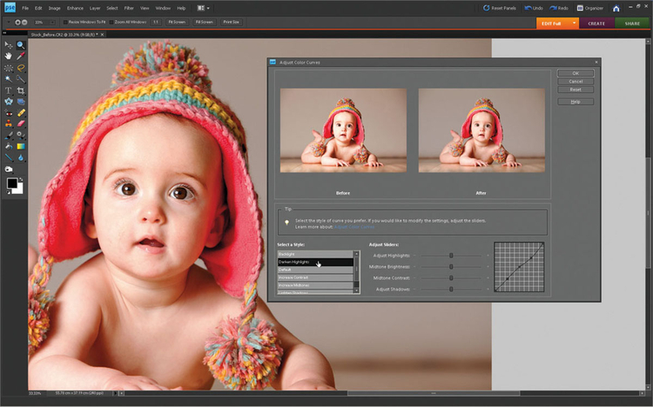This screenshot has height=407, width=653.
Task: Click the Print Size button
Action: coord(231,22)
